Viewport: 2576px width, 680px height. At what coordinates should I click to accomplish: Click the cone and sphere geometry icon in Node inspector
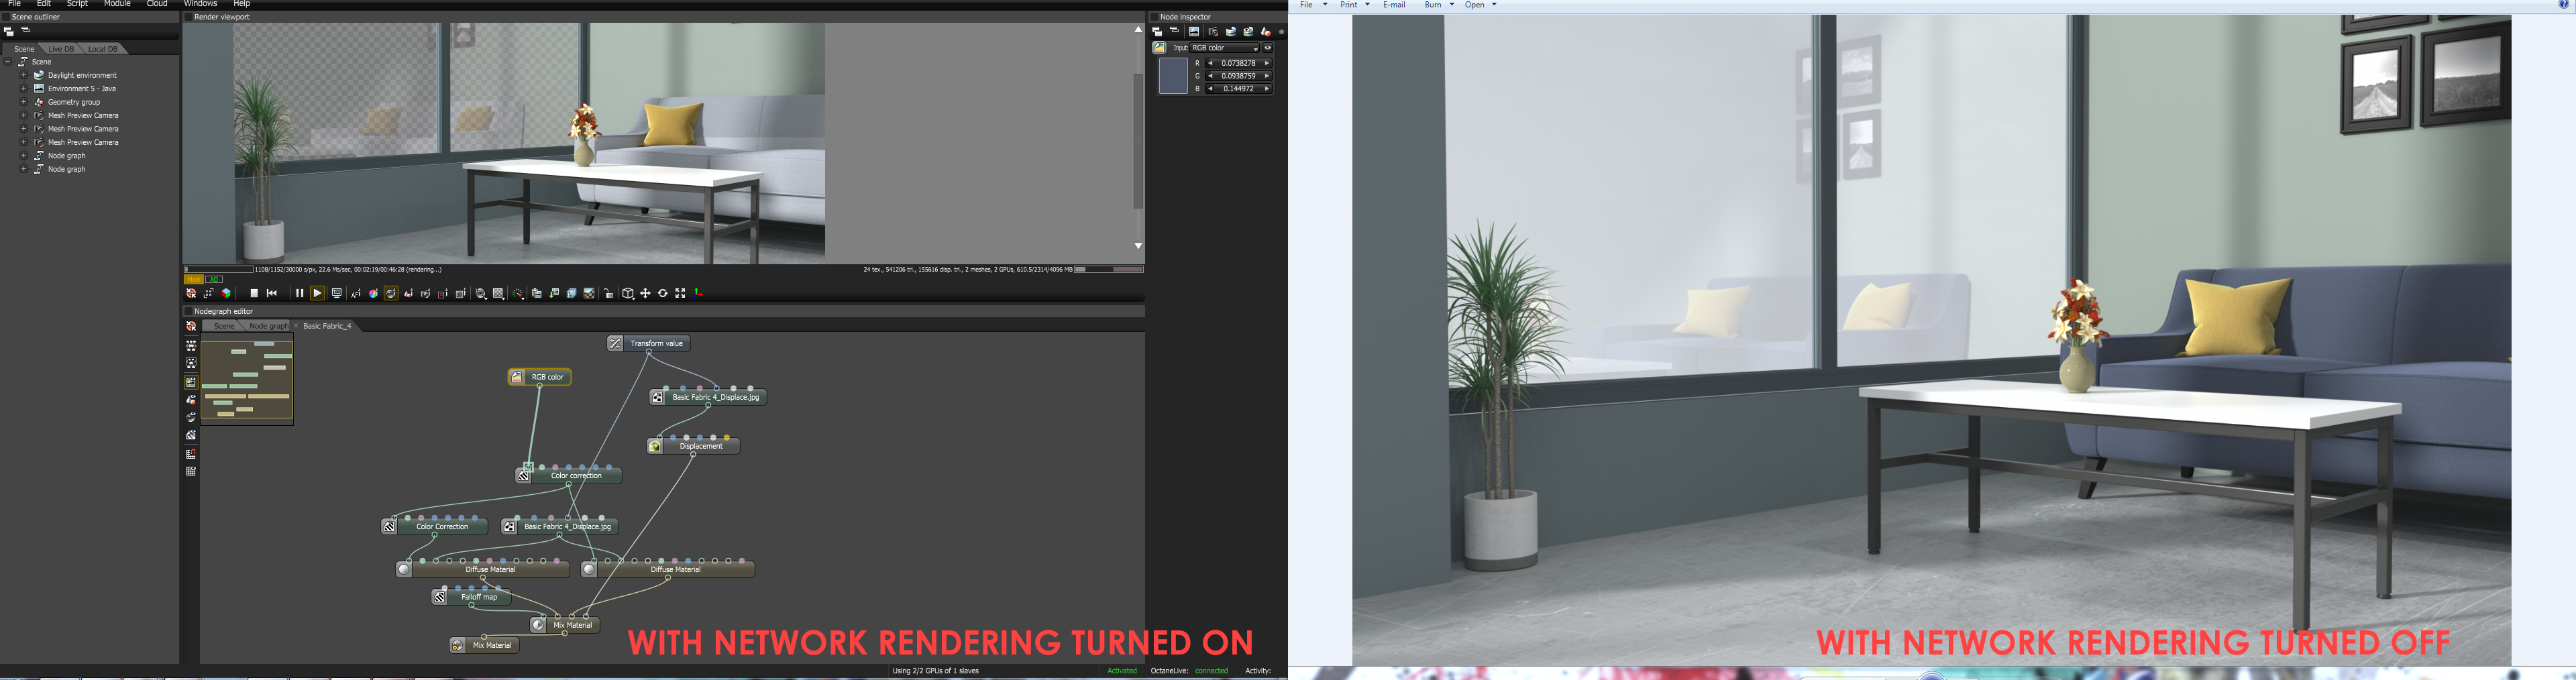pyautogui.click(x=1266, y=31)
